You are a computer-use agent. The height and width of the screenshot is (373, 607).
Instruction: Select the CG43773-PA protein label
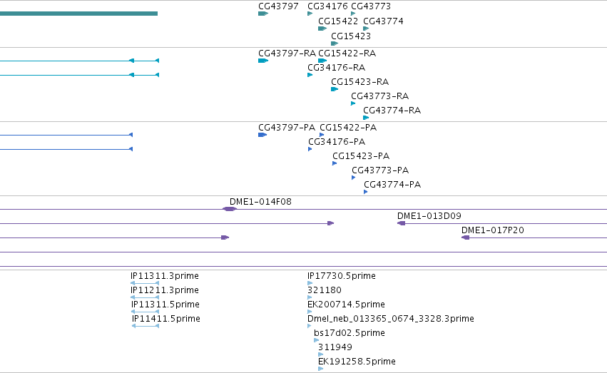coord(380,170)
